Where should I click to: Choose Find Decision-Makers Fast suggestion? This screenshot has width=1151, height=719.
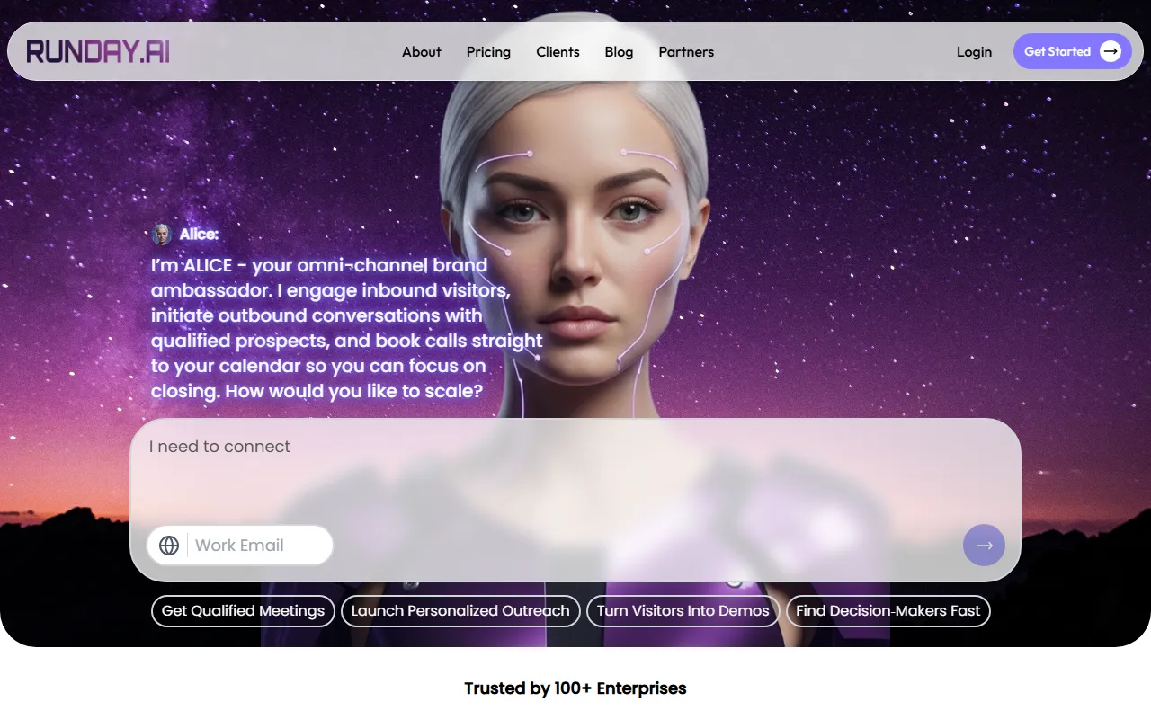click(x=888, y=611)
